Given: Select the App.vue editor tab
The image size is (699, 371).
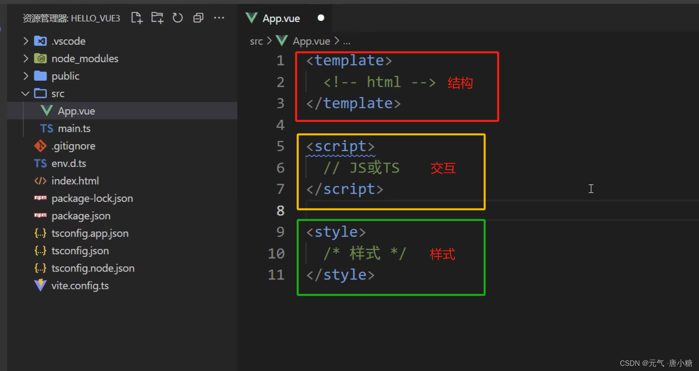Looking at the screenshot, I should pos(281,18).
